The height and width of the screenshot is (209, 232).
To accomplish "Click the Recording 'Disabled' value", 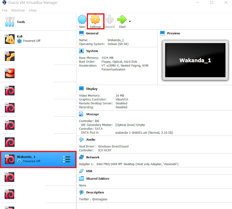I will click(x=121, y=107).
